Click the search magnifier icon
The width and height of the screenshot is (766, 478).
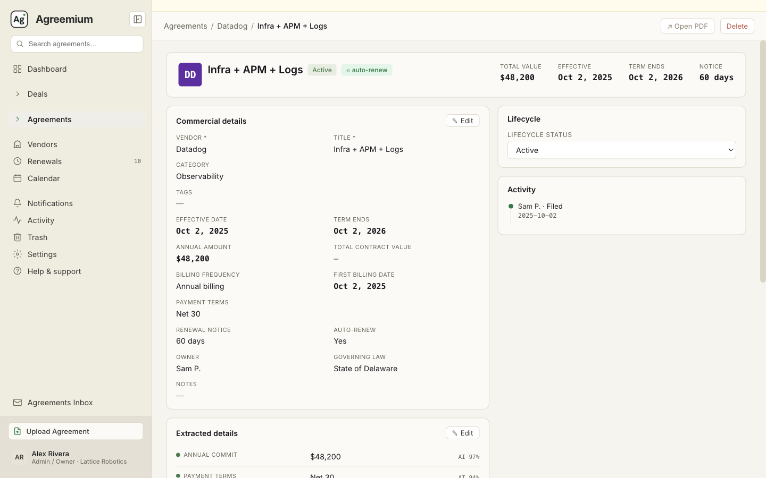pos(20,44)
